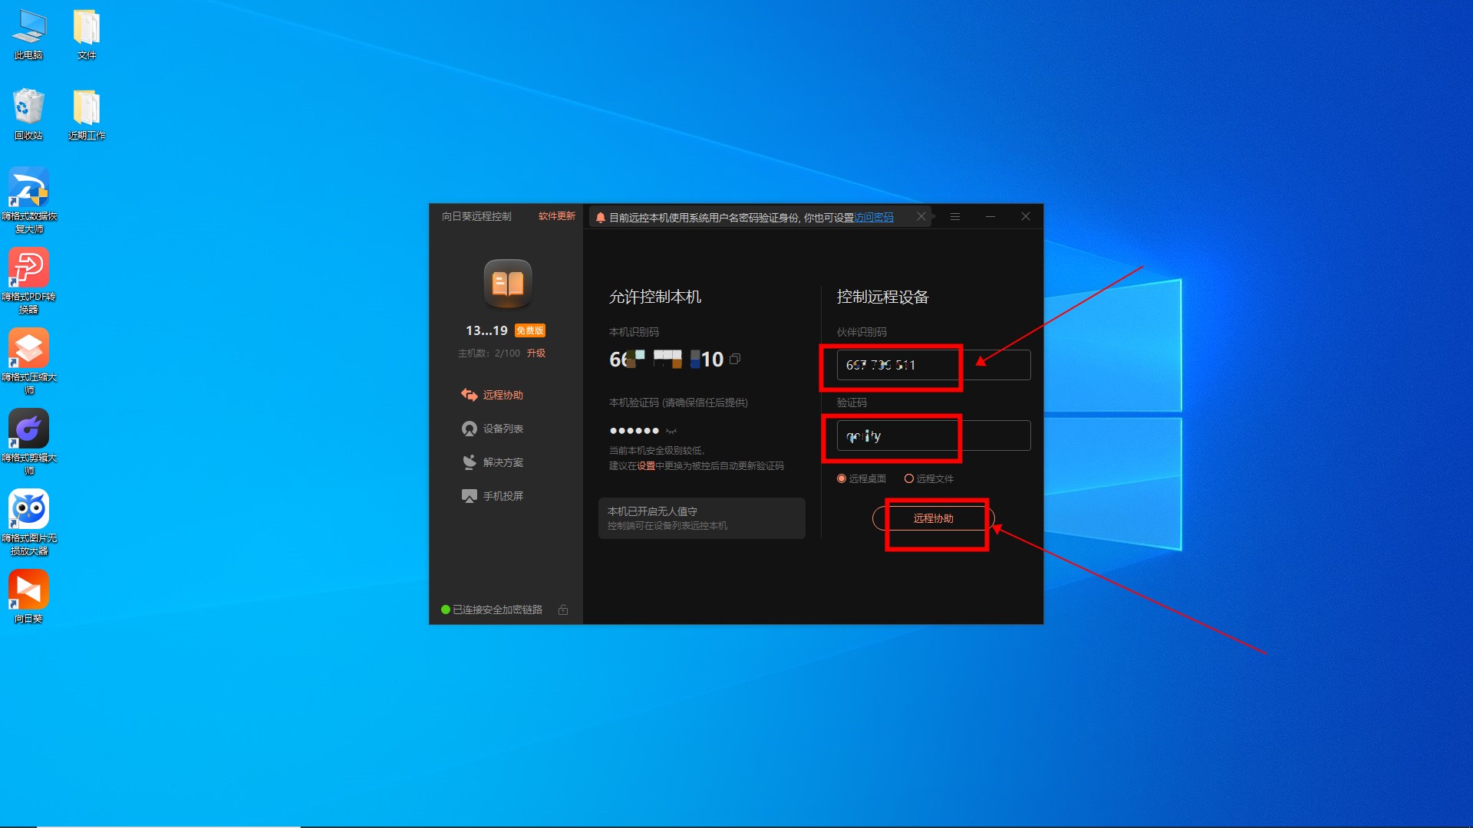Click the lock icon in status bar
Image resolution: width=1473 pixels, height=828 pixels.
click(x=563, y=609)
